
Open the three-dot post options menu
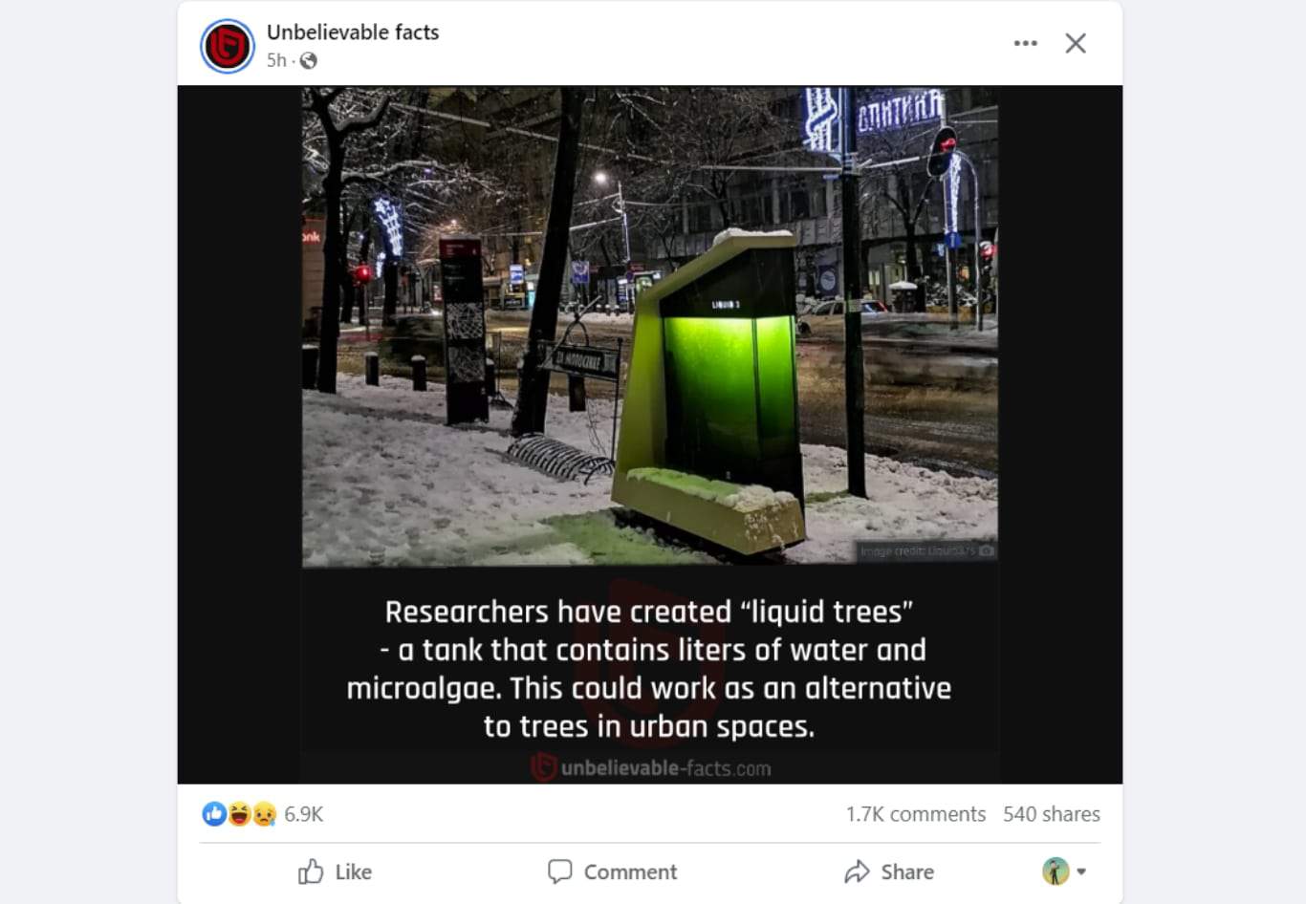tap(1025, 43)
